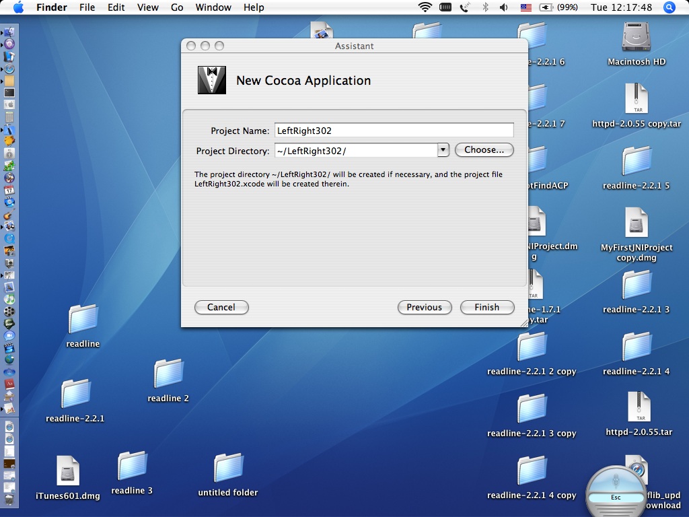The height and width of the screenshot is (517, 689).
Task: Click the Project Name text field
Action: (394, 130)
